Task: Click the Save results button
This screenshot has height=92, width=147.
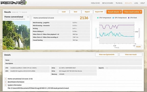Action: pos(76,12)
